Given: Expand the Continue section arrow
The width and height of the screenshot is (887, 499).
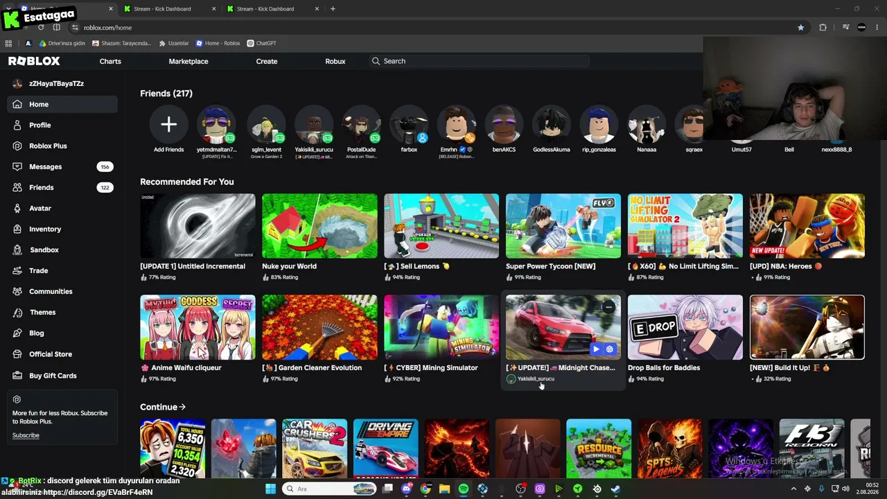Looking at the screenshot, I should click(x=182, y=407).
